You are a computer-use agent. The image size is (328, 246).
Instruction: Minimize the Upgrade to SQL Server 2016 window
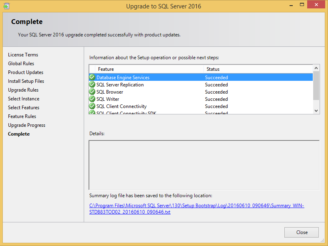(x=291, y=5)
